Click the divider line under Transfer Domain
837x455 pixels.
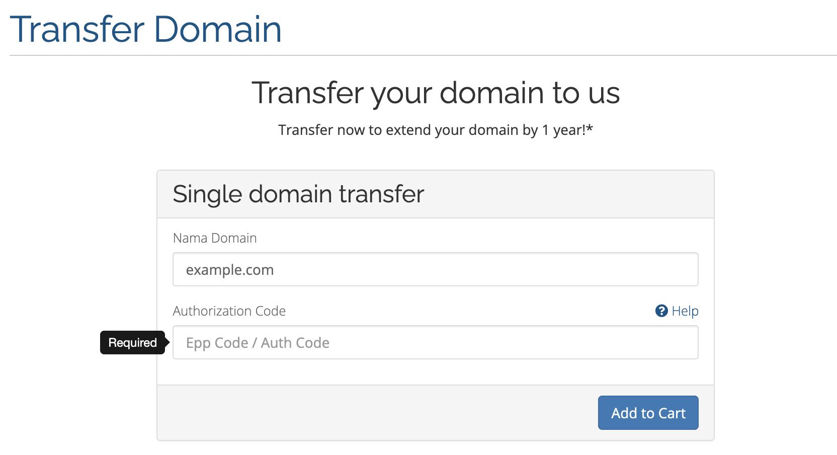coord(423,55)
